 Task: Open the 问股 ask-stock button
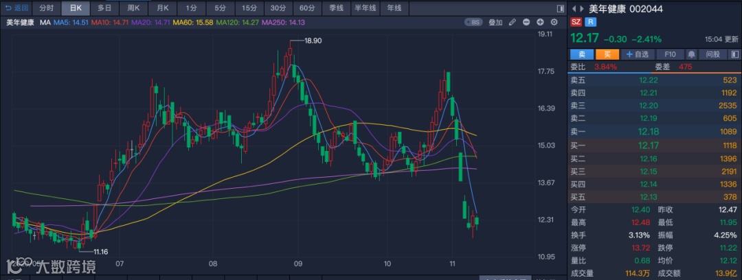(712, 54)
